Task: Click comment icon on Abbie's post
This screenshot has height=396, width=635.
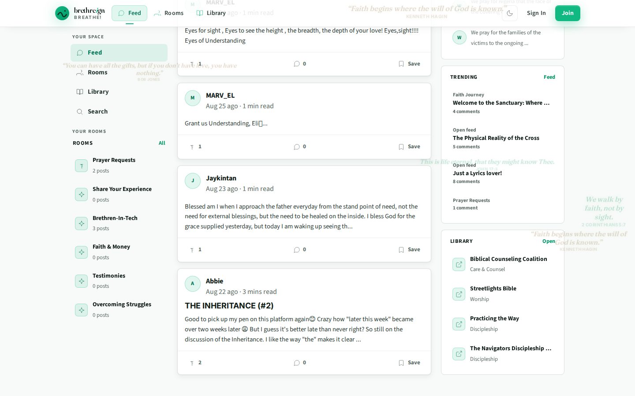Action: click(297, 363)
